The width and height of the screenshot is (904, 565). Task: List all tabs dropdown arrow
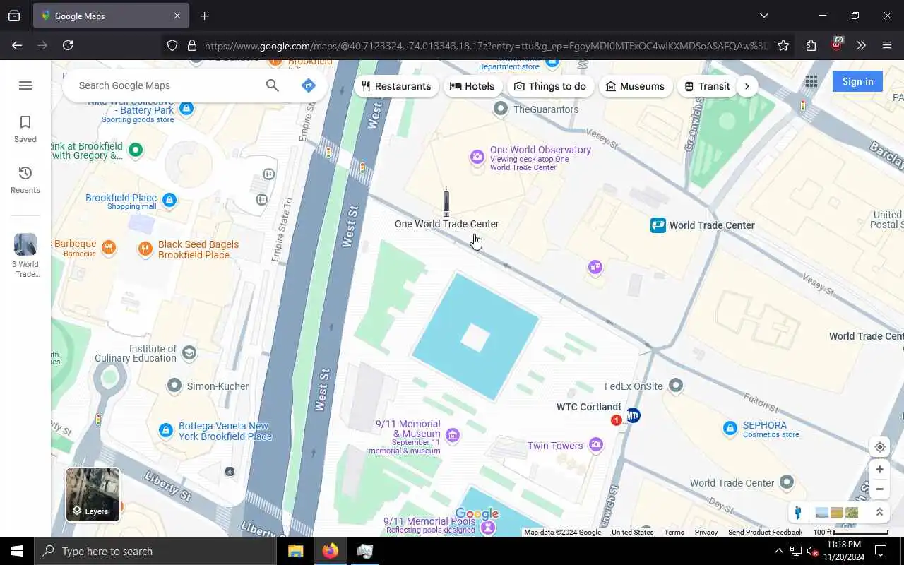pyautogui.click(x=763, y=16)
